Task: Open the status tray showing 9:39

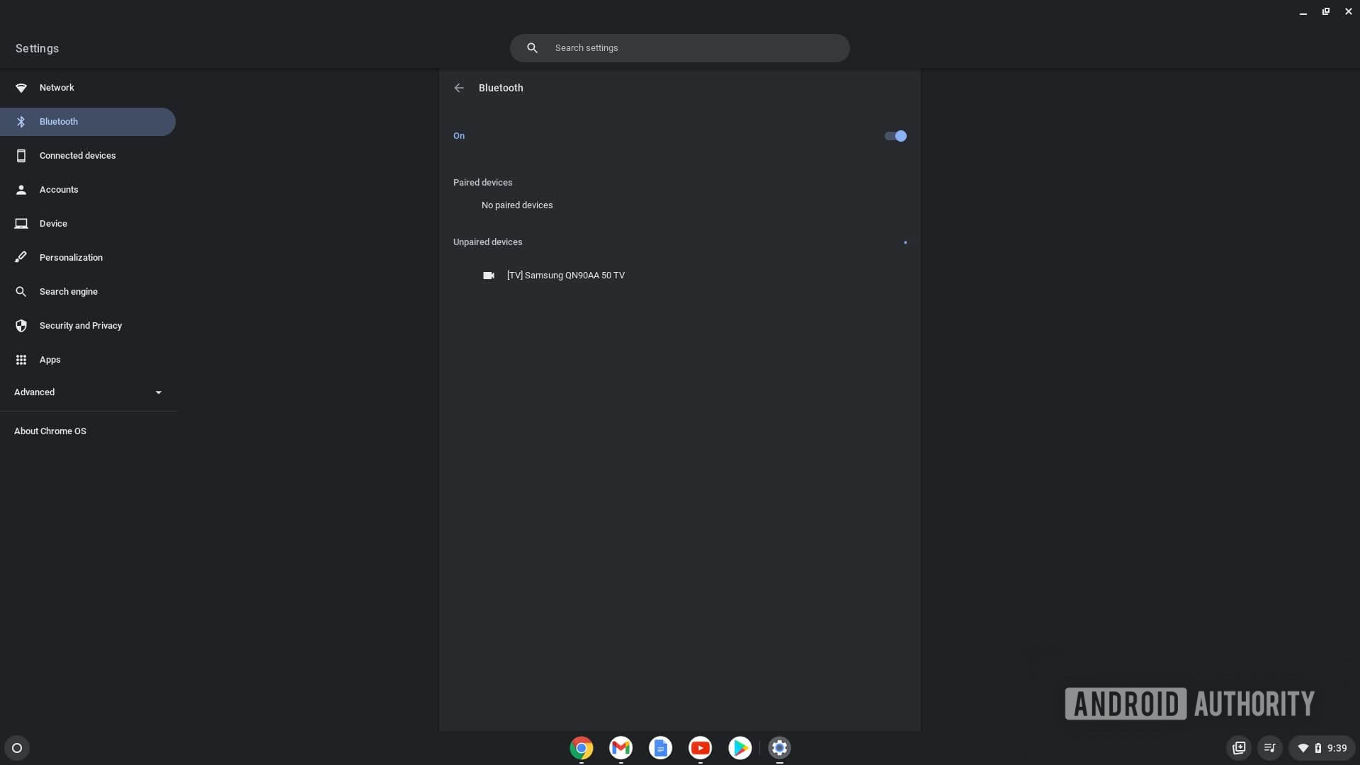Action: [1322, 748]
